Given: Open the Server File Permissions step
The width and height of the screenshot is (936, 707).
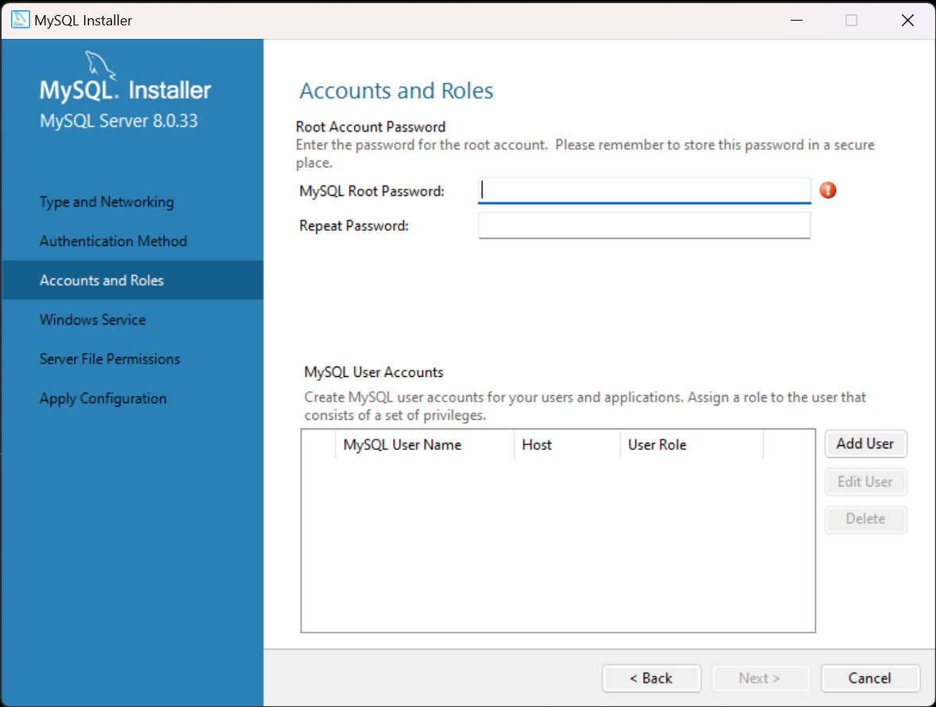Looking at the screenshot, I should coord(110,359).
